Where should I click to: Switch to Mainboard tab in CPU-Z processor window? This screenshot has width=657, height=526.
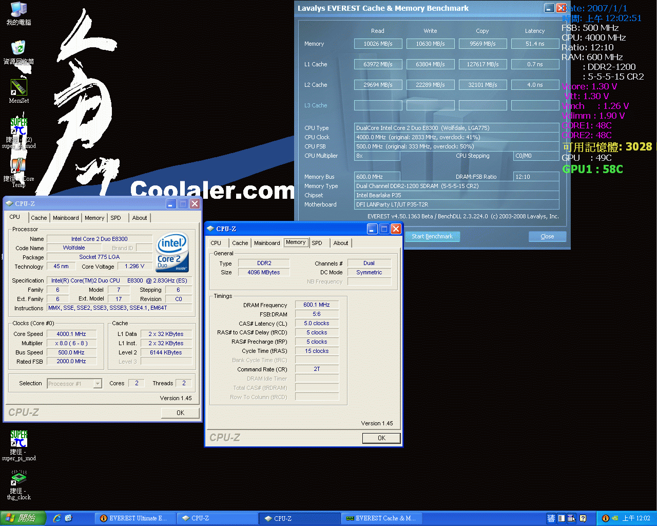[66, 218]
